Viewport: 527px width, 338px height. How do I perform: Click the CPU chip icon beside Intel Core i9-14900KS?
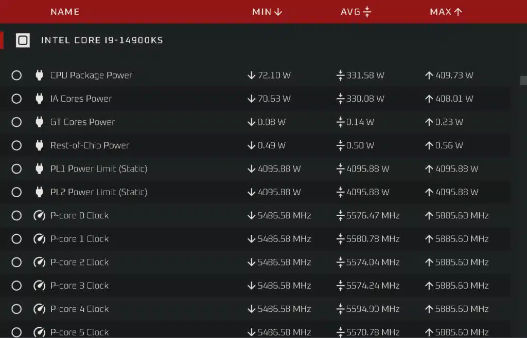(23, 40)
